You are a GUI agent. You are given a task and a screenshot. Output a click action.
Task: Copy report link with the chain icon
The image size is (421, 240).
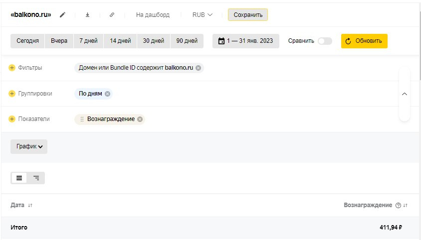pyautogui.click(x=112, y=15)
